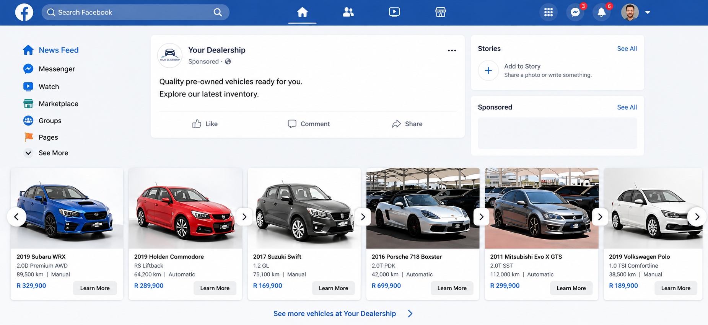This screenshot has height=325, width=708.
Task: Click Learn More for 2019 Holden Commodore
Action: [215, 288]
